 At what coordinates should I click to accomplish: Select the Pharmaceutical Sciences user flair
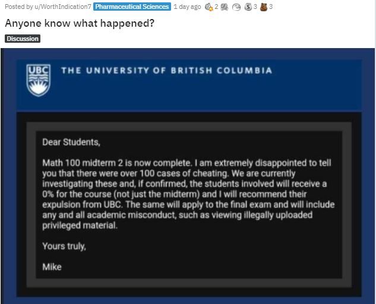pyautogui.click(x=132, y=7)
